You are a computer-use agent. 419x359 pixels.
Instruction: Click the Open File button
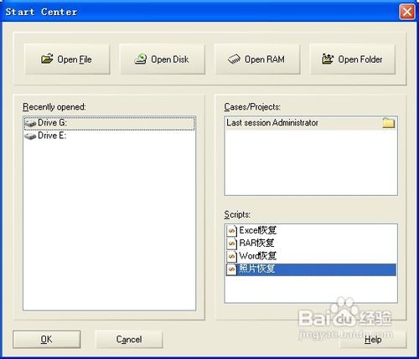click(67, 59)
